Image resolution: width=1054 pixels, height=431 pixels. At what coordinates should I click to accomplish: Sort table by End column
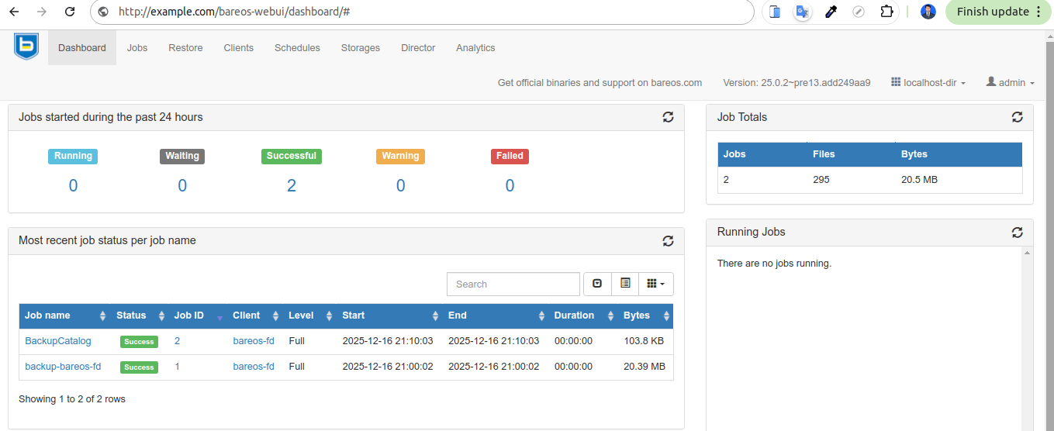coord(496,315)
